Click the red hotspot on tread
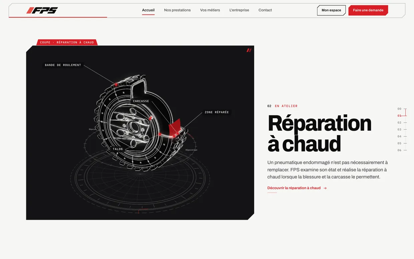The width and height of the screenshot is (414, 259). (x=116, y=84)
